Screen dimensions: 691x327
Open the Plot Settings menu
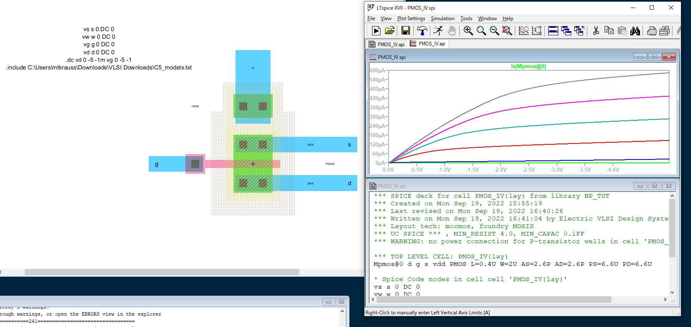point(411,19)
